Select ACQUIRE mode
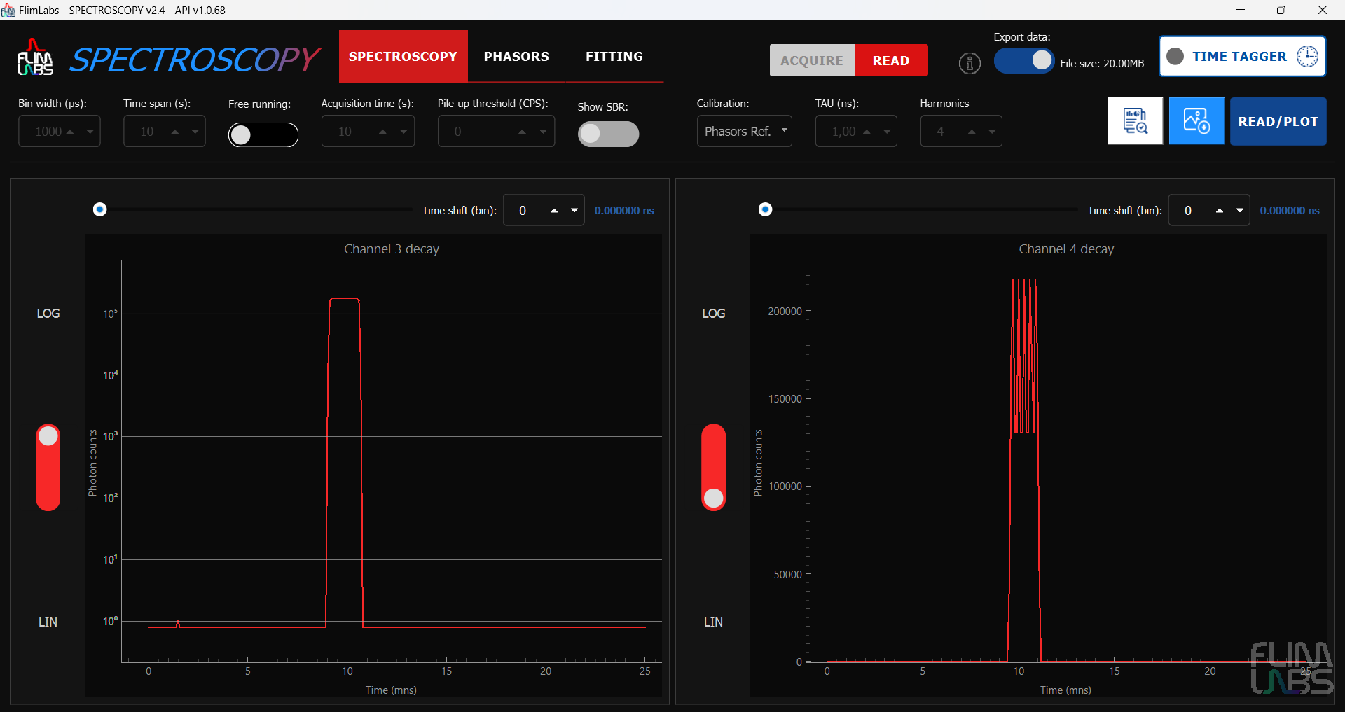This screenshot has height=712, width=1345. (x=812, y=60)
